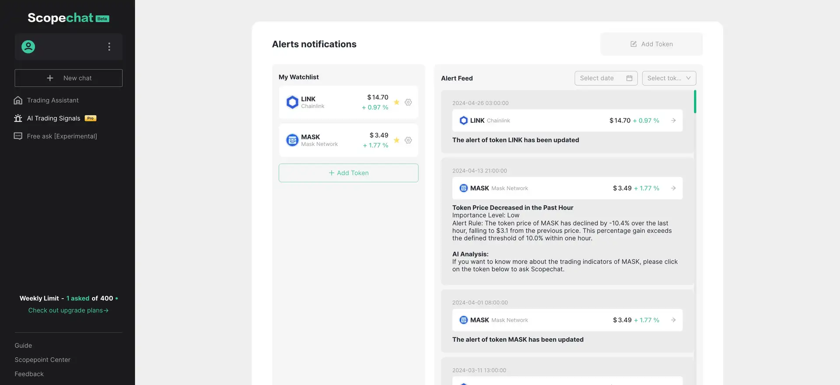The height and width of the screenshot is (385, 840).
Task: Click the arrow on LINK alert card
Action: point(673,121)
